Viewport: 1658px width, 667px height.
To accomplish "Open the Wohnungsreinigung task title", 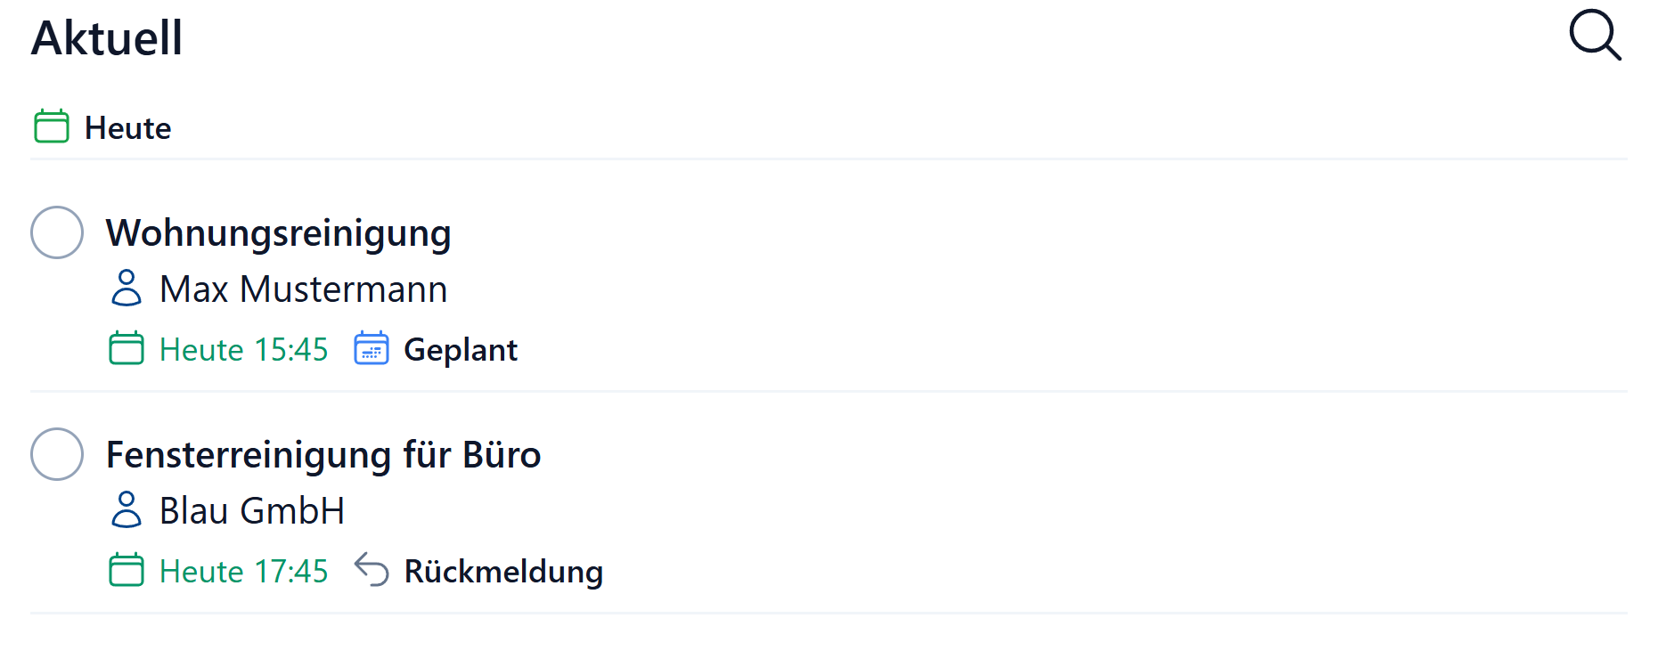I will click(x=278, y=233).
